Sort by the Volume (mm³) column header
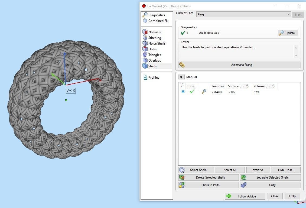 (x=264, y=86)
